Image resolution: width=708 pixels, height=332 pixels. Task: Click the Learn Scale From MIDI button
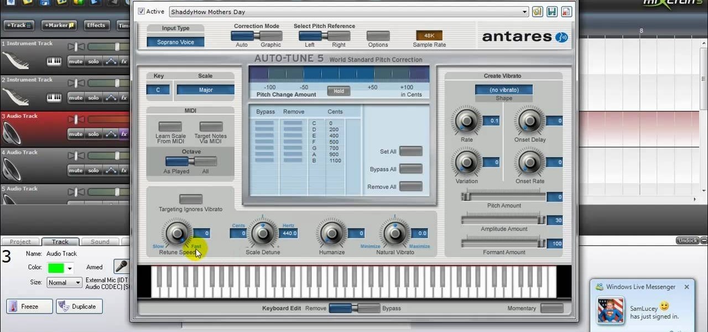pos(170,127)
